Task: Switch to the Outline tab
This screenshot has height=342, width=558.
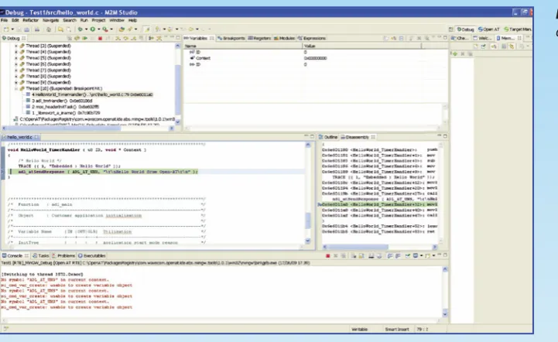Action: [327, 137]
